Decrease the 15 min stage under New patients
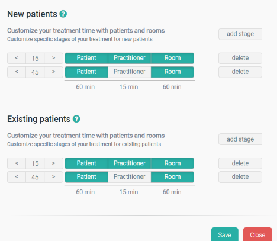The width and height of the screenshot is (277, 241). tap(17, 58)
